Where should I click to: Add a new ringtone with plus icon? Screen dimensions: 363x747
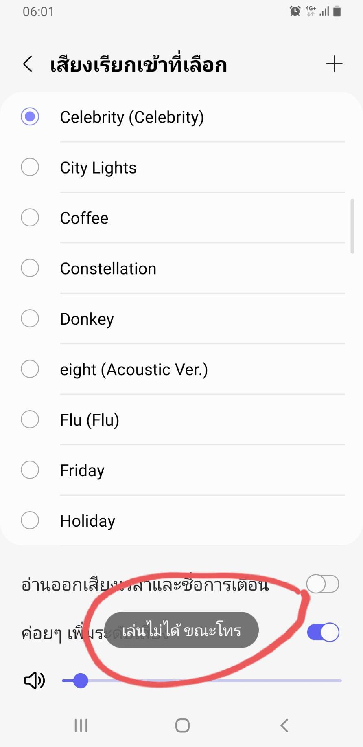coord(334,64)
